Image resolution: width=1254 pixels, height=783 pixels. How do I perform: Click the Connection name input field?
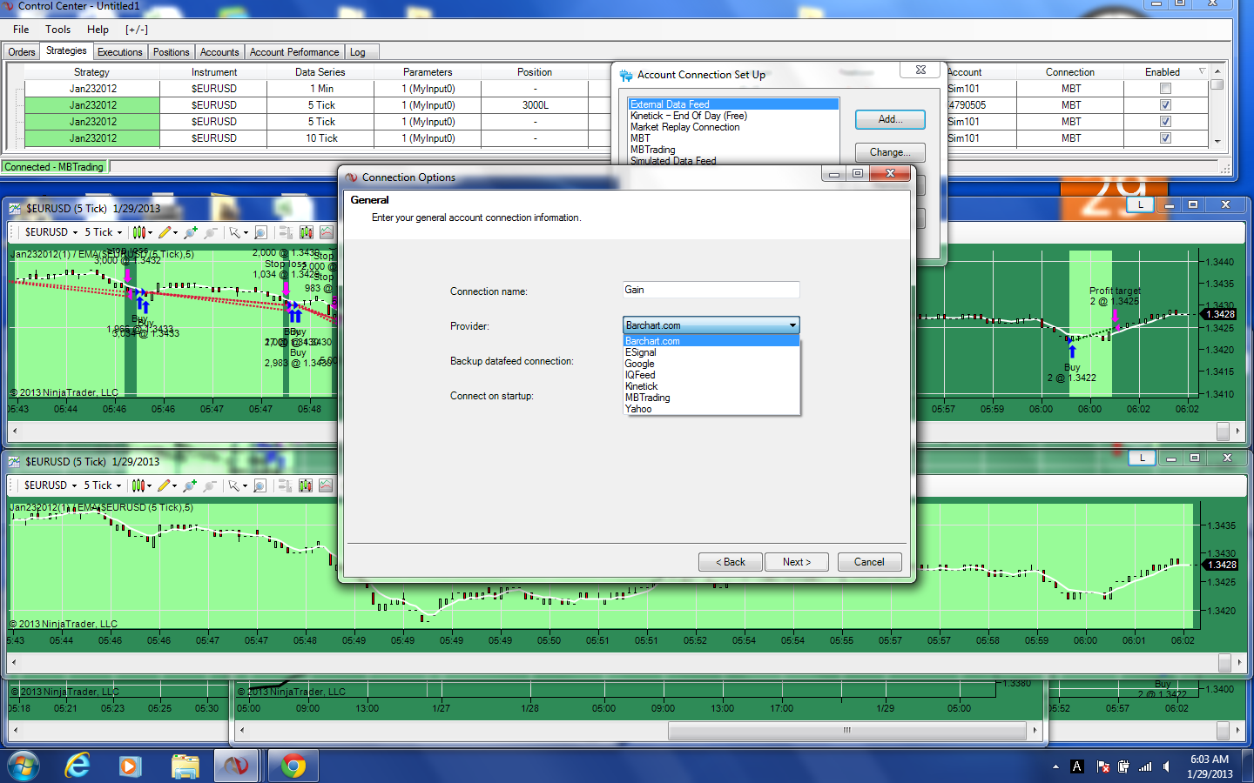pos(711,290)
